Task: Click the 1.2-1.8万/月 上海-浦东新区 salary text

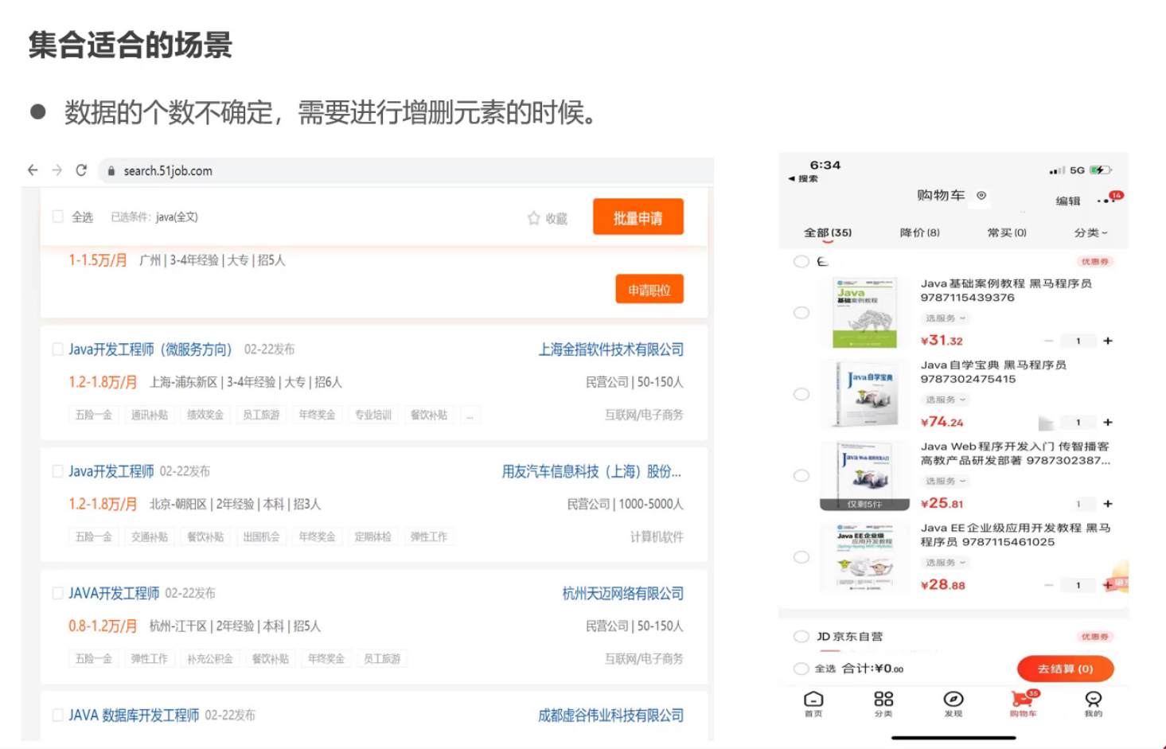Action: [x=103, y=382]
